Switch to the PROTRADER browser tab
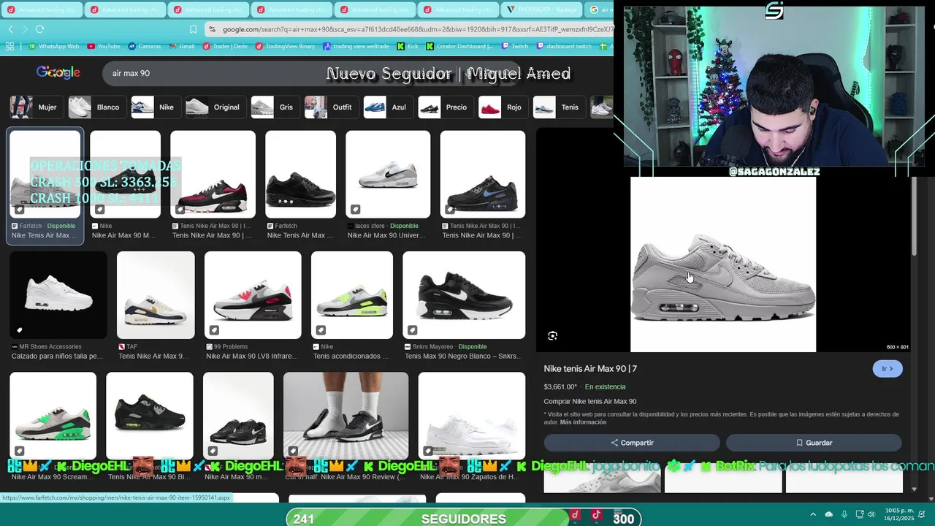 tap(543, 9)
